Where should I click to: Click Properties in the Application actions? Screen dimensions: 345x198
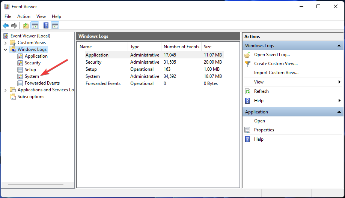click(x=264, y=130)
